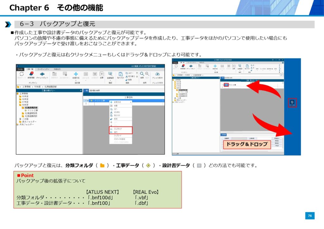This screenshot has width=324, height=229.
Task: Click the 新規作成 plus icon in left ribbon
Action: [x=76, y=74]
